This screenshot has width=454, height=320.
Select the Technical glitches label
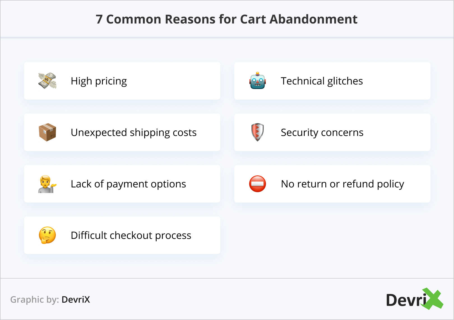322,81
